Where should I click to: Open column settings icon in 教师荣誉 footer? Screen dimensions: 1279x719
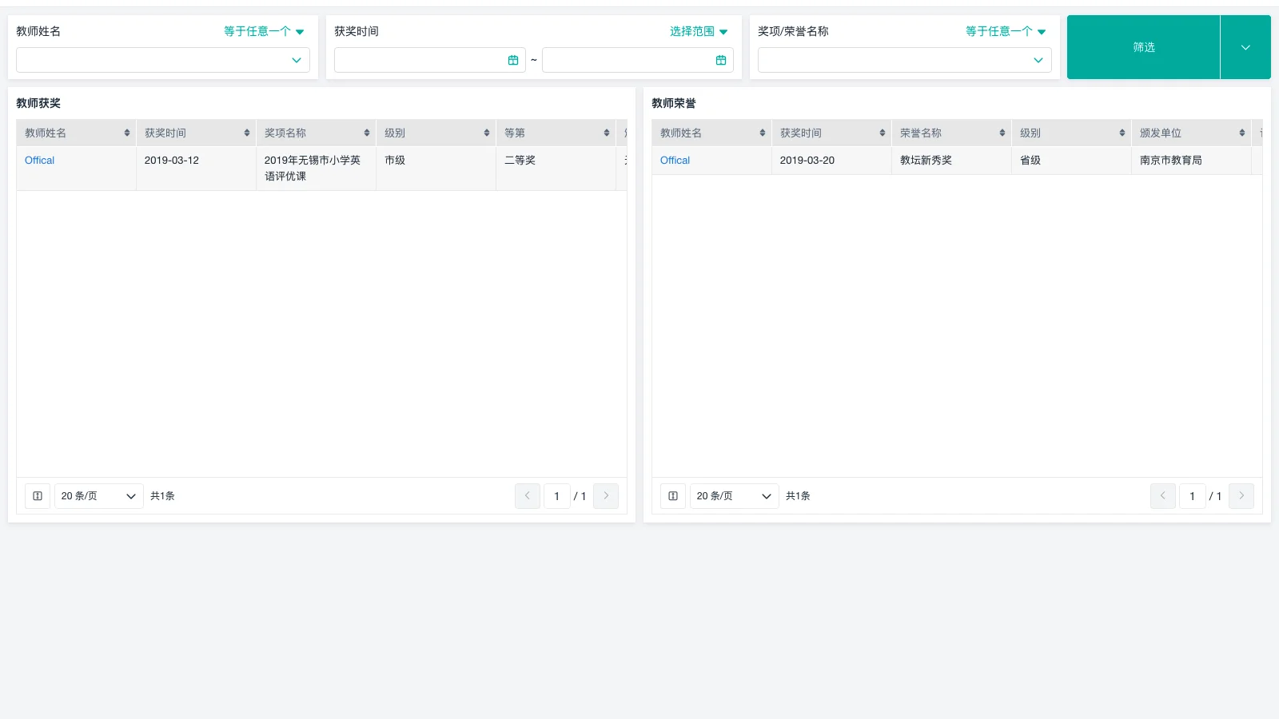click(x=673, y=496)
